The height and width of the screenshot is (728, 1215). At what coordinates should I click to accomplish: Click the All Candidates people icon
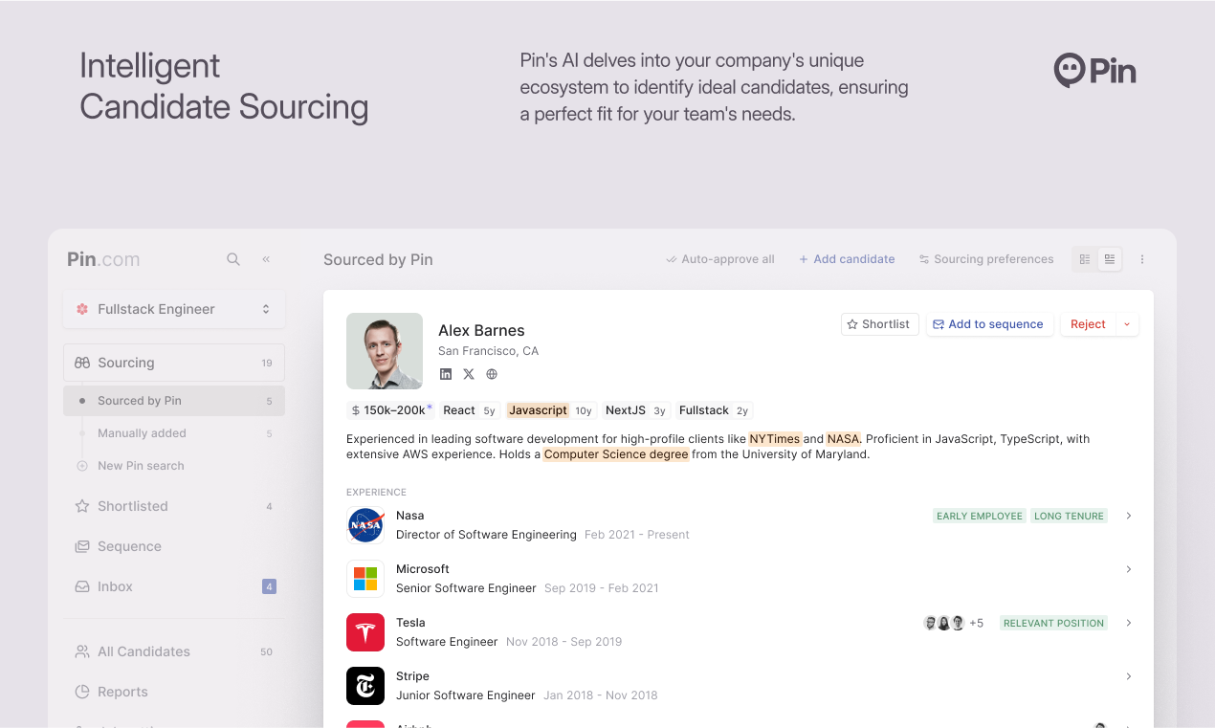(x=82, y=651)
